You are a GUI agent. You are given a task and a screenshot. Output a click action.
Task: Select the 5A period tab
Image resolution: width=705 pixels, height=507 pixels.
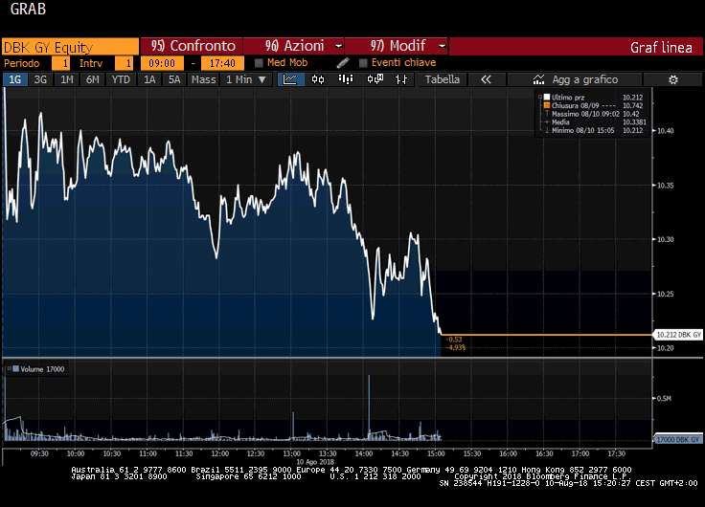(x=174, y=79)
